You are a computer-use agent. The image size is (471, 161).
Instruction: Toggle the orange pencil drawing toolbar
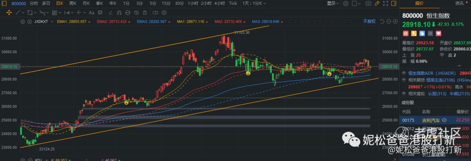[x=377, y=3]
